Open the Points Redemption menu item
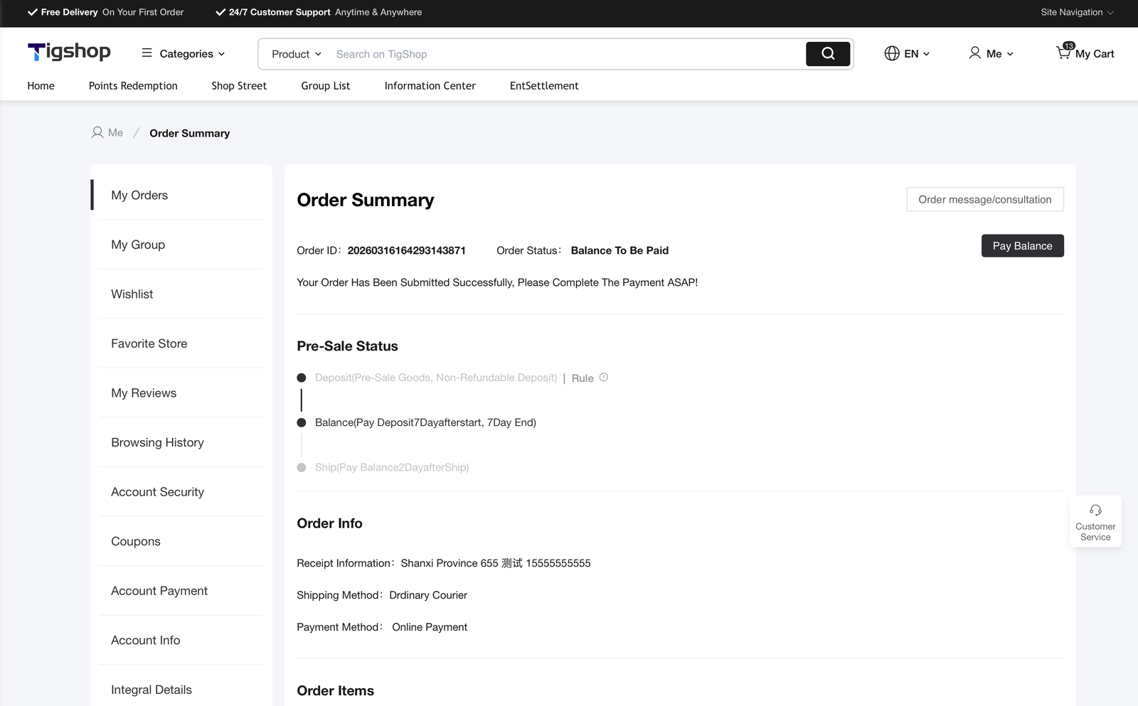 click(x=133, y=85)
